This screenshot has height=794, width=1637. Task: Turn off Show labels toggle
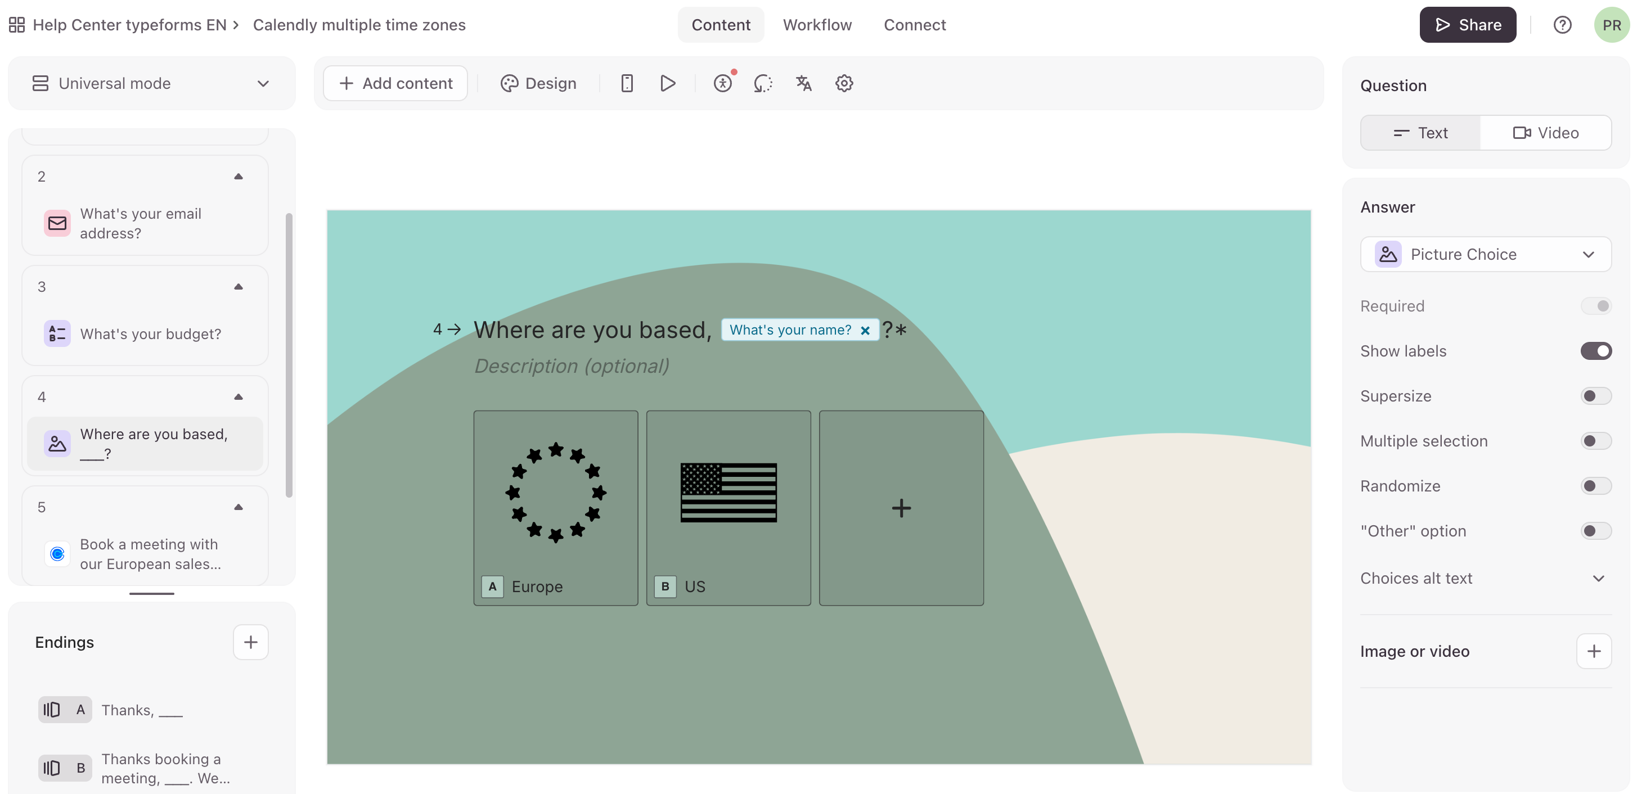click(x=1596, y=351)
